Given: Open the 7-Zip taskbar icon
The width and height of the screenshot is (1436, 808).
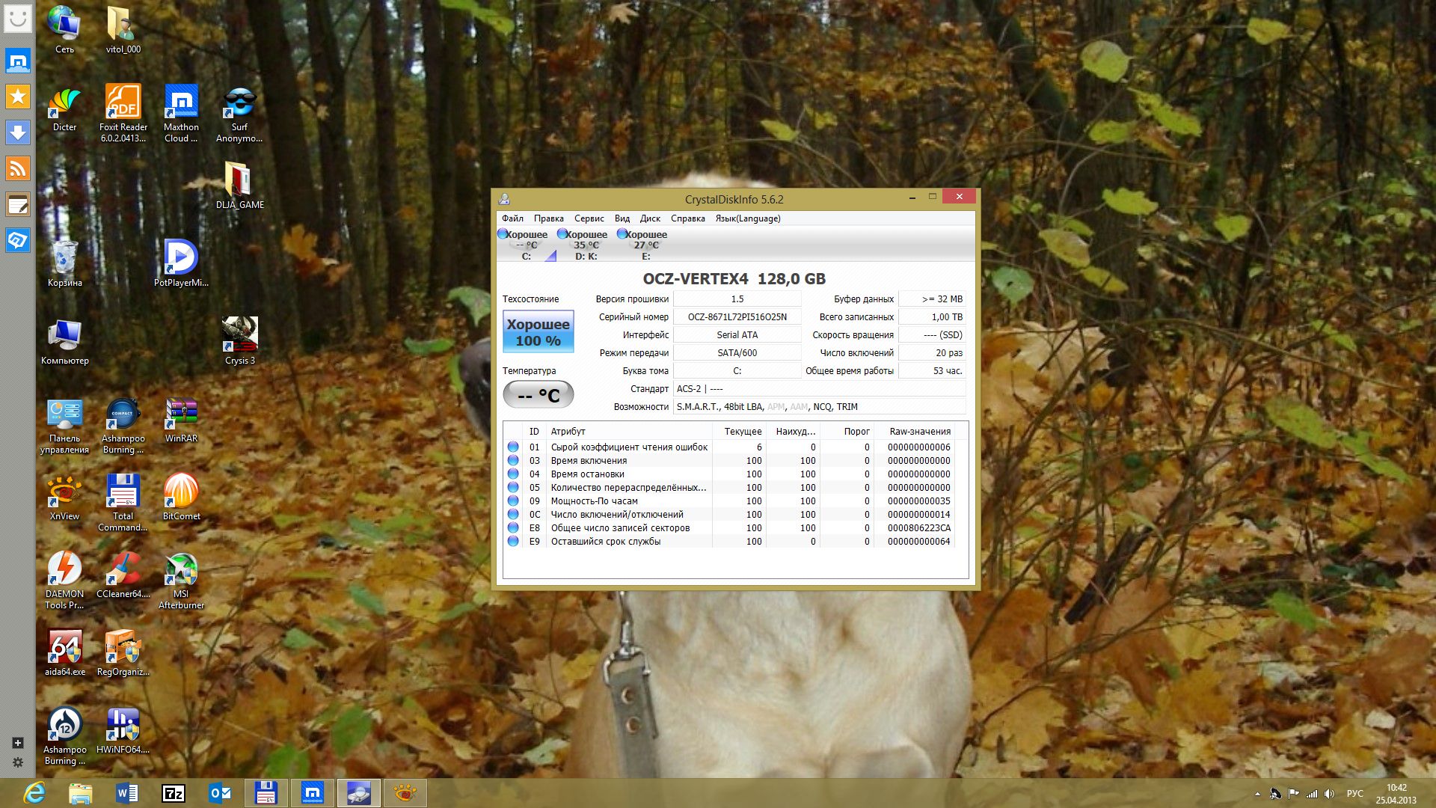Looking at the screenshot, I should (174, 793).
